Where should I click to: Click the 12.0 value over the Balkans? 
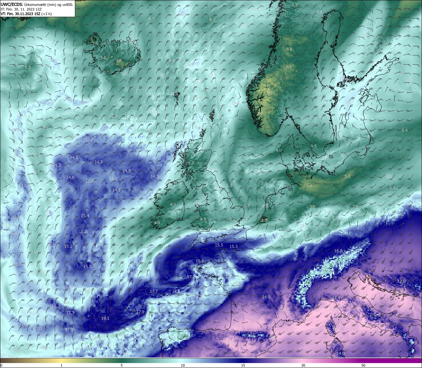pyautogui.click(x=401, y=281)
